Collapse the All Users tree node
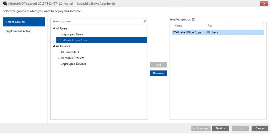 [54, 28]
